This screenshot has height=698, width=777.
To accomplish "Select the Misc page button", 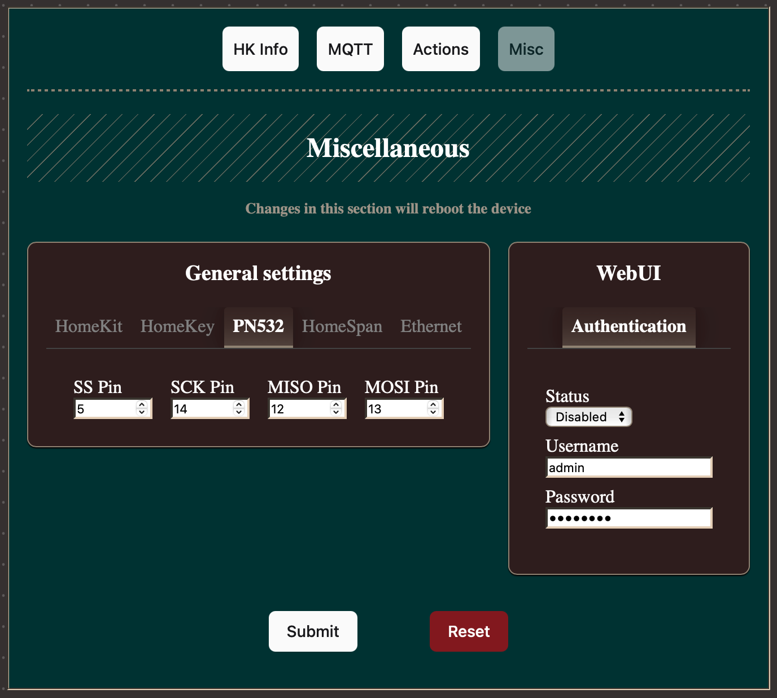I will [526, 49].
